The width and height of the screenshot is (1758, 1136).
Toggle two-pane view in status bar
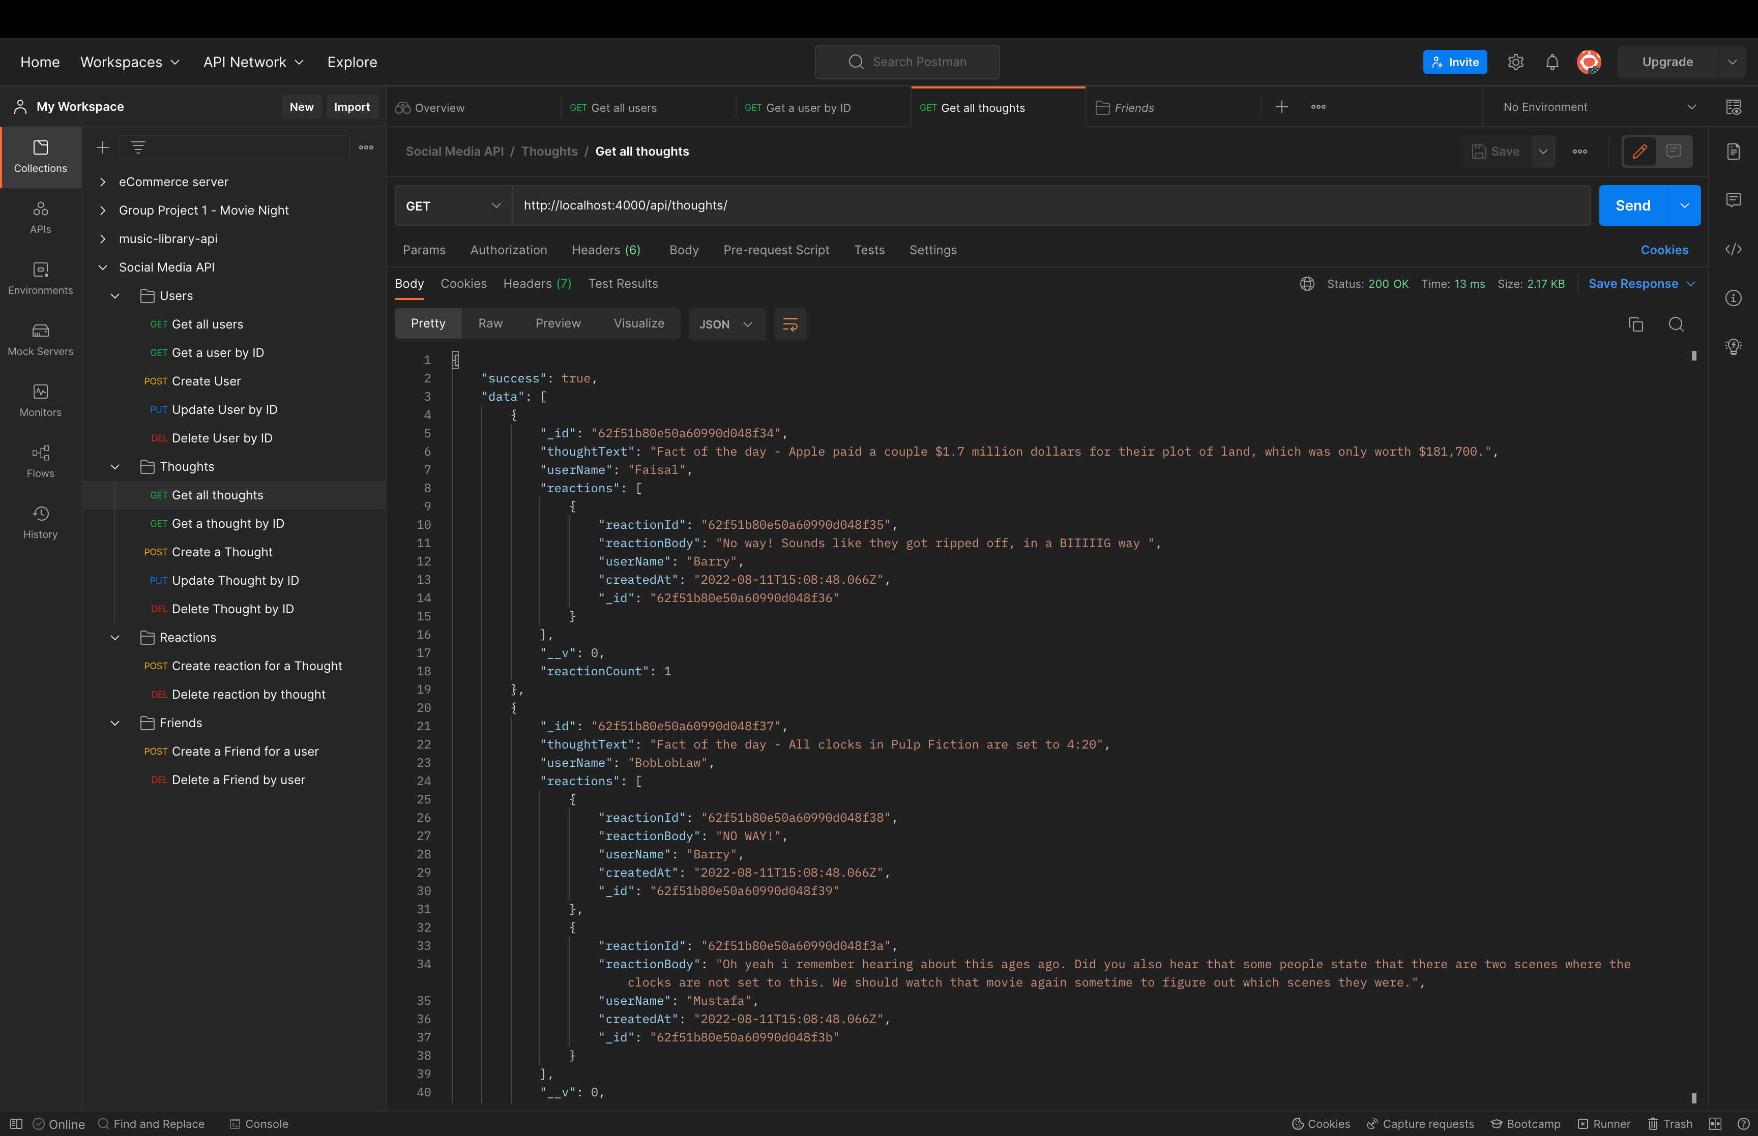[x=1715, y=1123]
